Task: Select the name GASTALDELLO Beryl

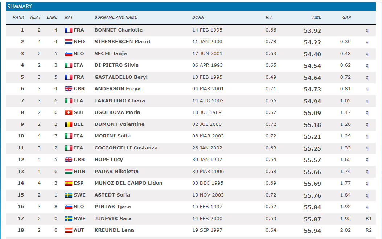Action: [121, 77]
